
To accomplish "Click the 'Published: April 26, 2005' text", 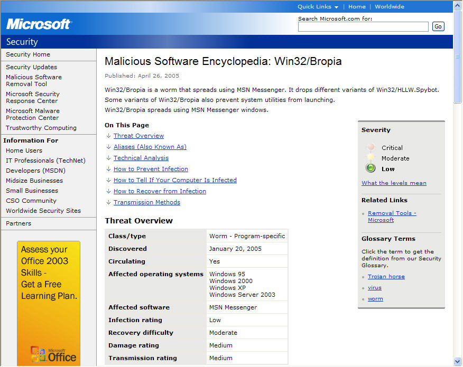I will (142, 76).
